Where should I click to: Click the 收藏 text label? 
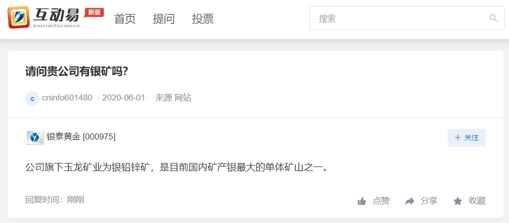(477, 201)
